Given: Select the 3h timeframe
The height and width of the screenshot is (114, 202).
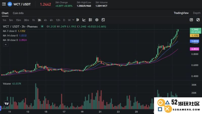Looking at the screenshot, I should [x=39, y=20].
